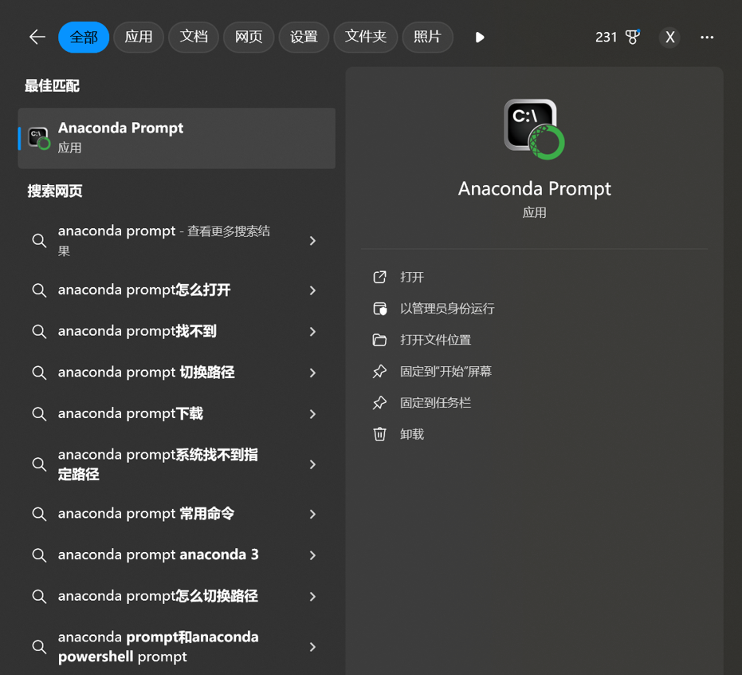The image size is (742, 675).
Task: Click the pin icon for pin to taskbar
Action: 379,403
